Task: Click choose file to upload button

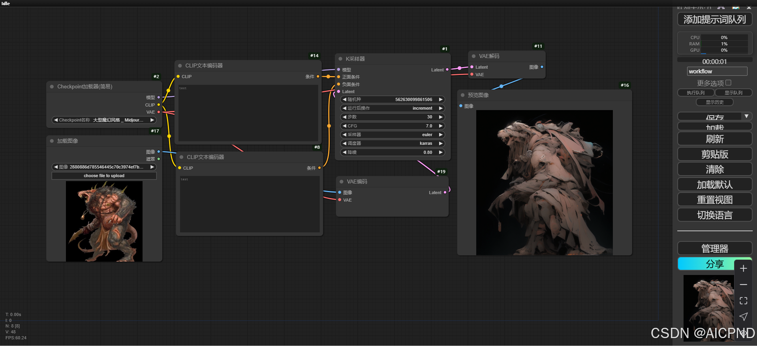Action: pos(104,176)
